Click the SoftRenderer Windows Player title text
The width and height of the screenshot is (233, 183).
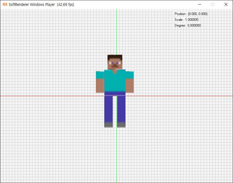pyautogui.click(x=31, y=4)
